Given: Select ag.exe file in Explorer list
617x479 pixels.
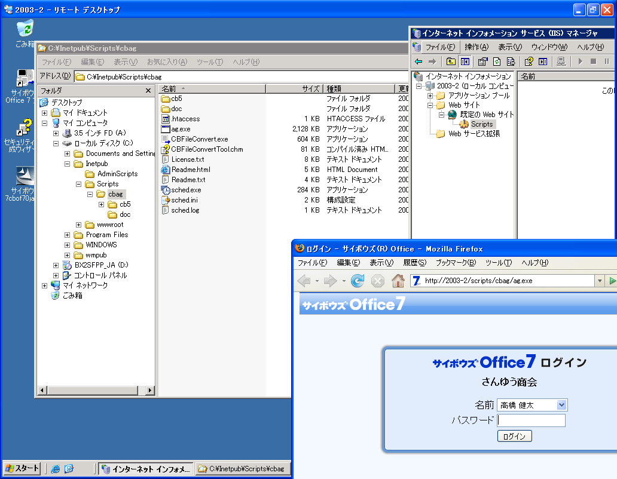Looking at the screenshot, I should point(181,129).
